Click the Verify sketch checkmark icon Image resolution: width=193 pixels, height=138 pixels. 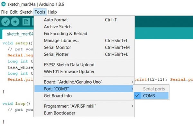6,22
